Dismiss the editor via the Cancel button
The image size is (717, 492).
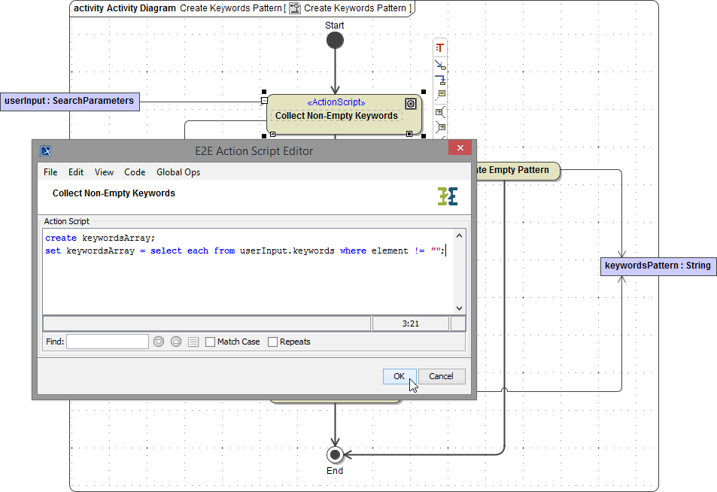(442, 376)
